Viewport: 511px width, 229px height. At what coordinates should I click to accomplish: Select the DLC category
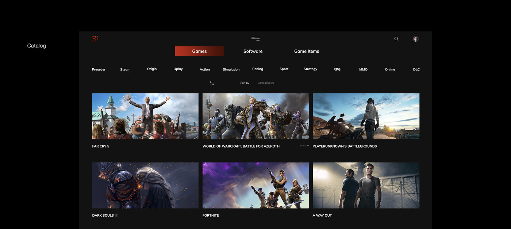pyautogui.click(x=416, y=69)
